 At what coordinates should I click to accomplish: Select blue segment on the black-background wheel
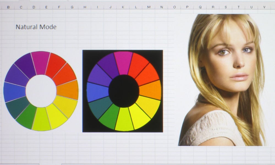click(x=97, y=92)
